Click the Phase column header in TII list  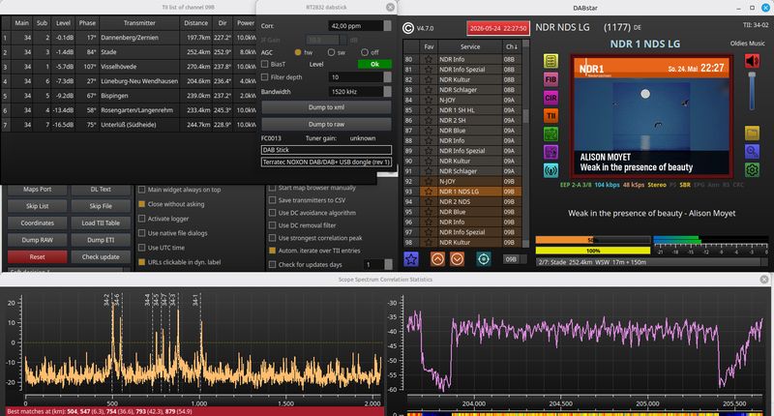pyautogui.click(x=87, y=23)
